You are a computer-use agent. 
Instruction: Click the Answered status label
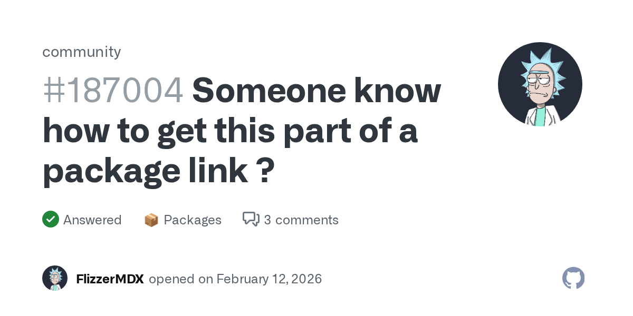tap(92, 220)
